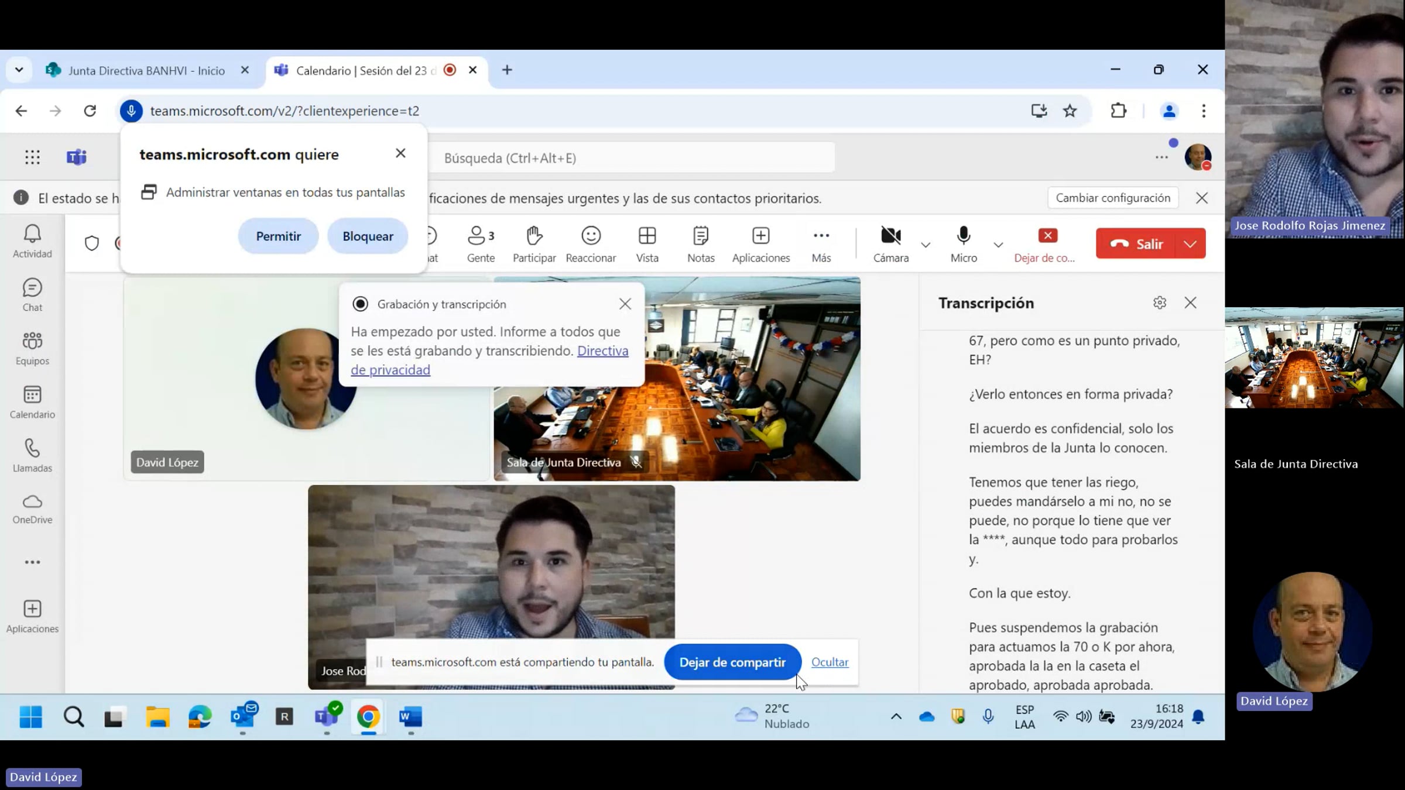Close the Transcripción panel
Viewport: 1405px width, 790px height.
pos(1190,303)
